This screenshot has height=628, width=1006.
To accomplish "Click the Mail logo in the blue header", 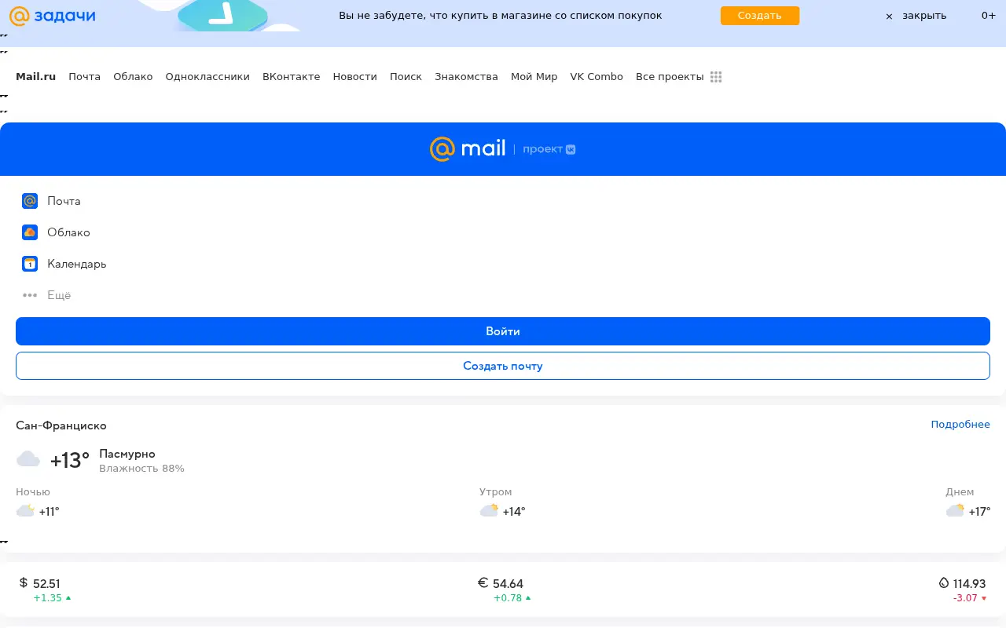I will [468, 148].
